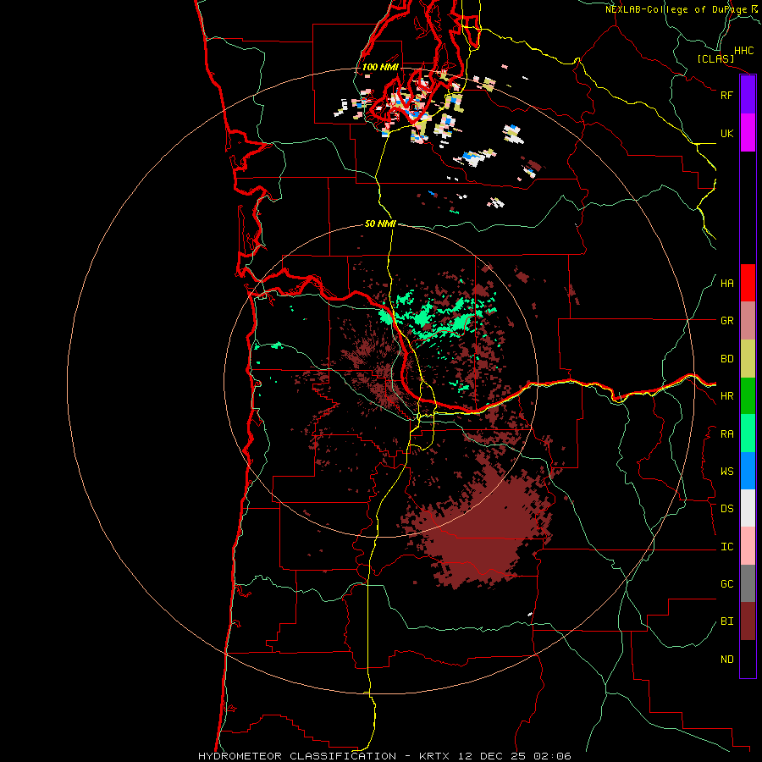Click the HHC product label

point(744,50)
